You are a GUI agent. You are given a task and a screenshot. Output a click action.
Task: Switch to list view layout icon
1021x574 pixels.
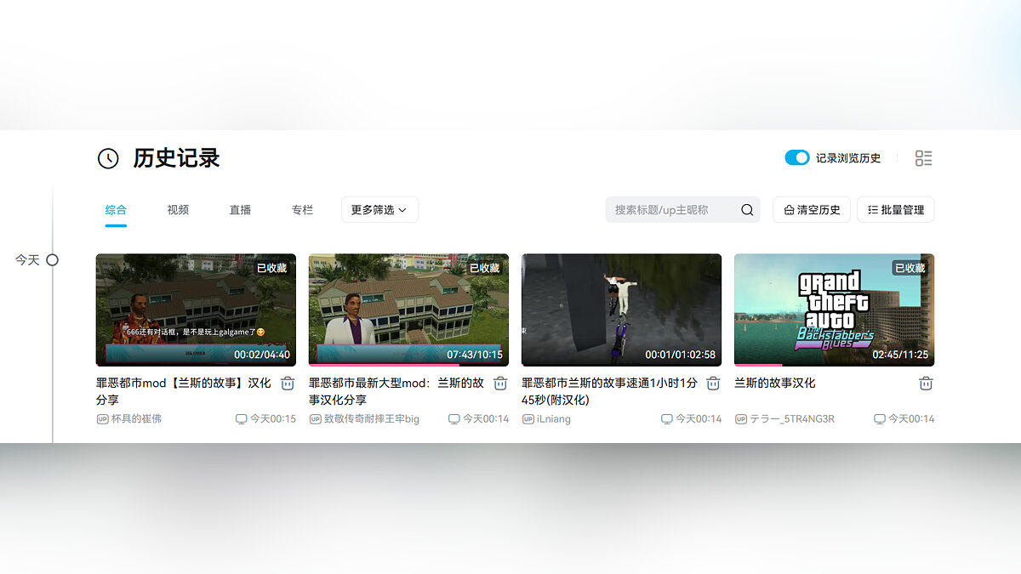tap(923, 158)
